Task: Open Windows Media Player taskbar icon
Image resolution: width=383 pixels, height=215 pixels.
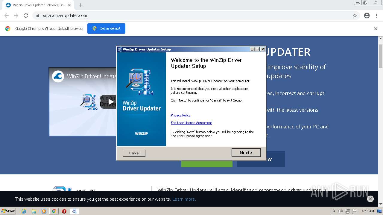Action: coord(44,211)
